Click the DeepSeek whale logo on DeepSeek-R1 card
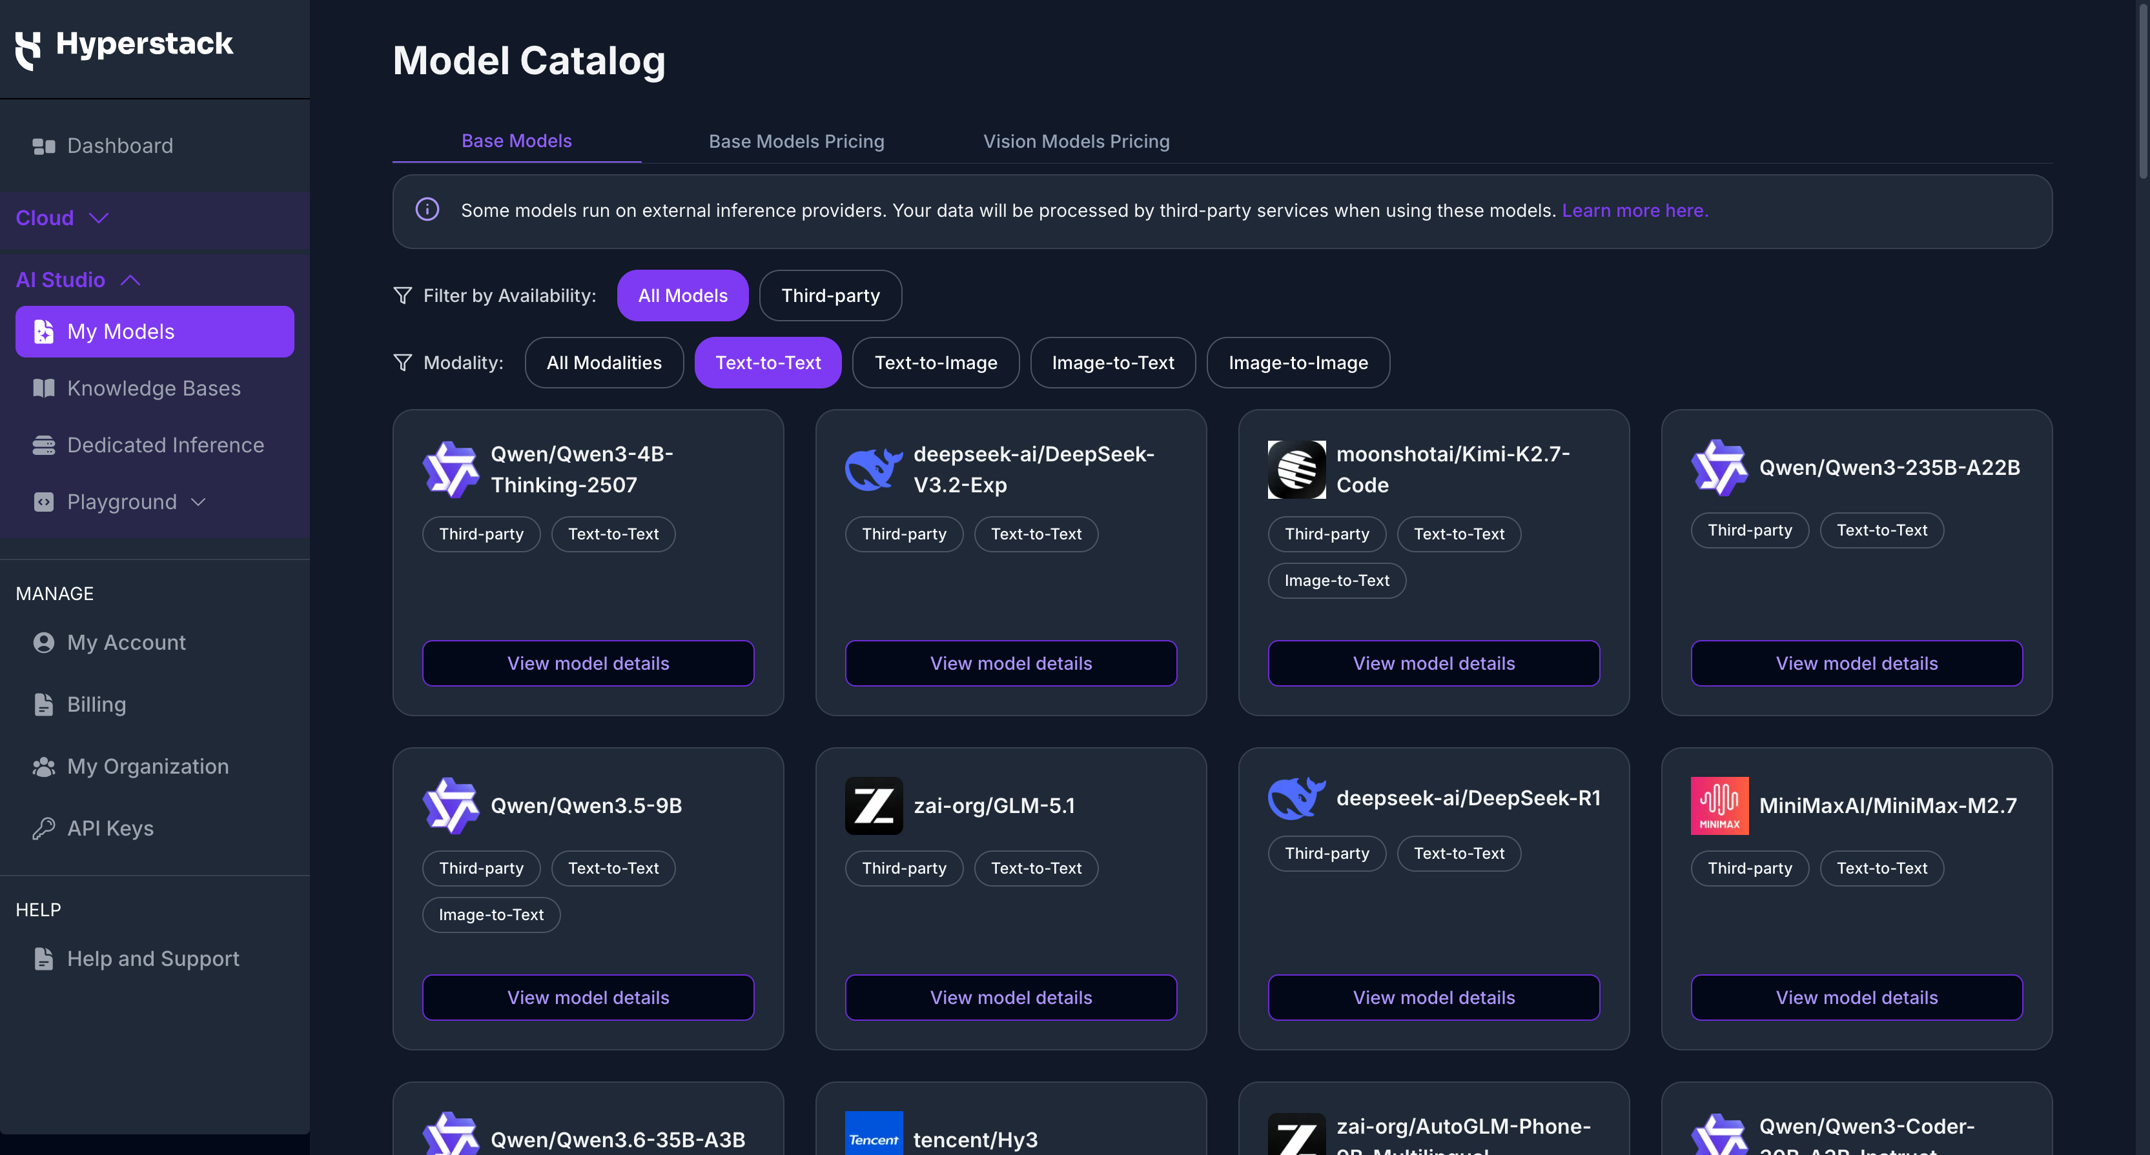 coord(1296,798)
